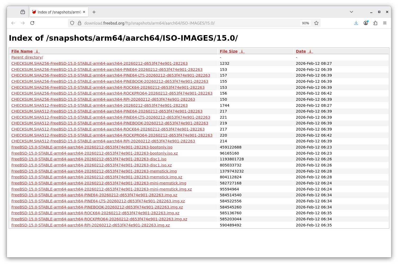Bookmark this page with the star icon

[316, 23]
